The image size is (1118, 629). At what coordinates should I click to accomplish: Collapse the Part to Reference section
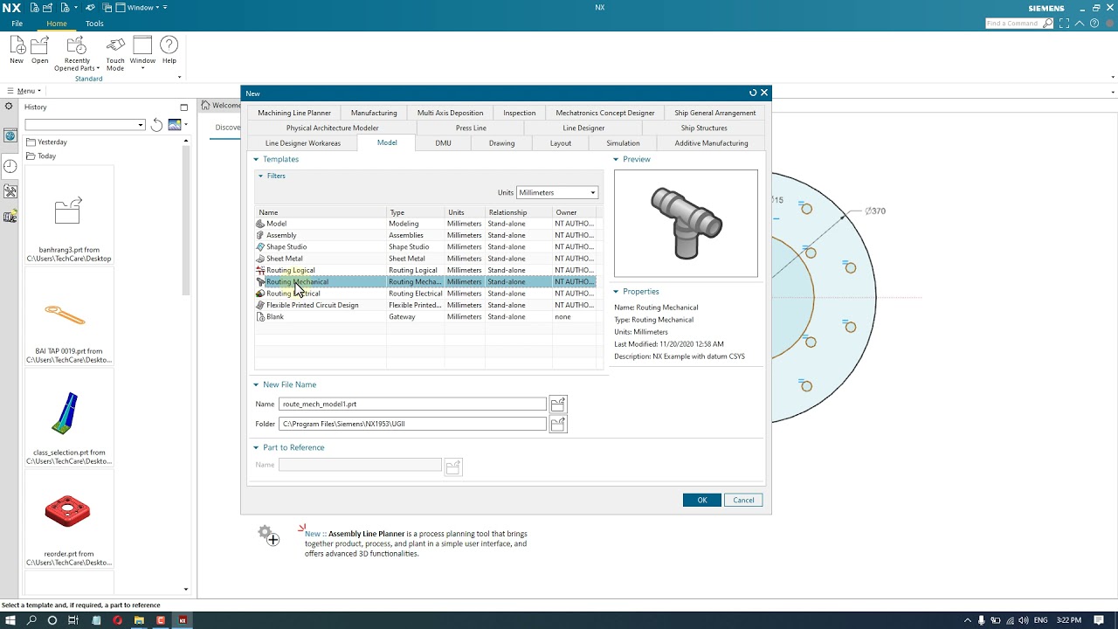256,447
